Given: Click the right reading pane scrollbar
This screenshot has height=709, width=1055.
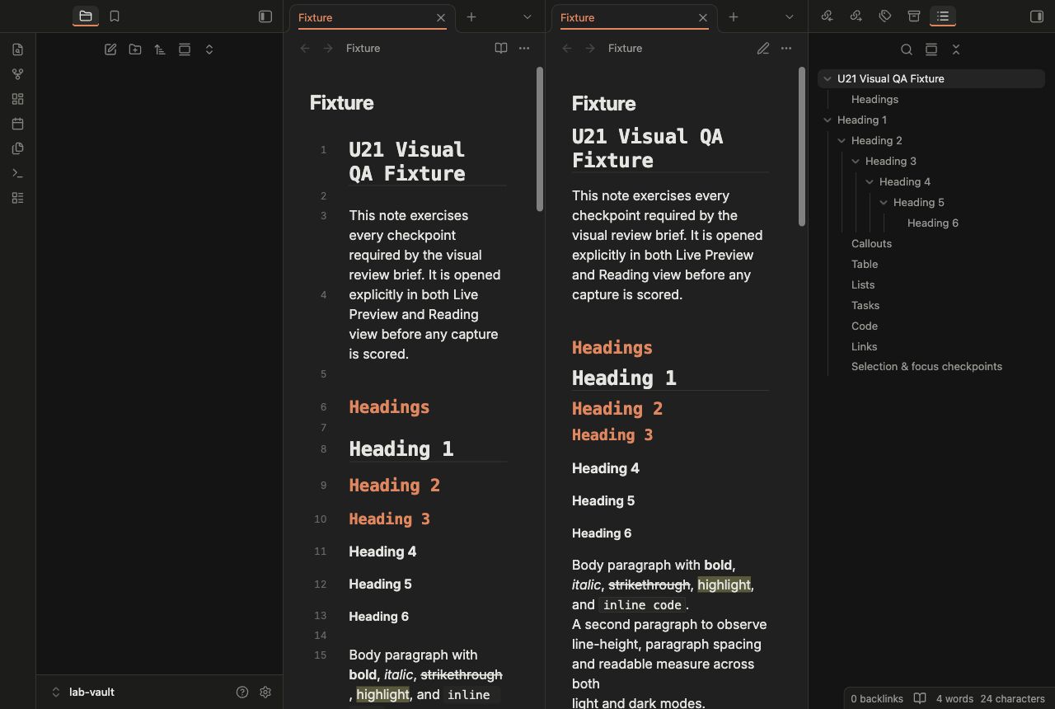Looking at the screenshot, I should pyautogui.click(x=802, y=146).
